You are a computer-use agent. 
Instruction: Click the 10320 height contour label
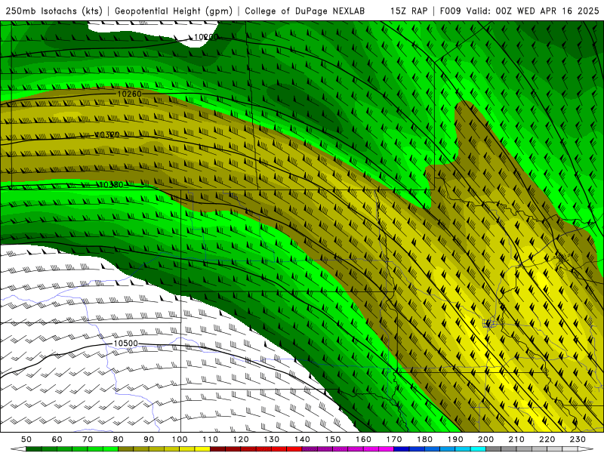107,135
